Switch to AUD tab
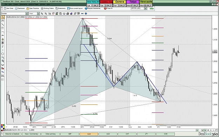 click(108, 134)
